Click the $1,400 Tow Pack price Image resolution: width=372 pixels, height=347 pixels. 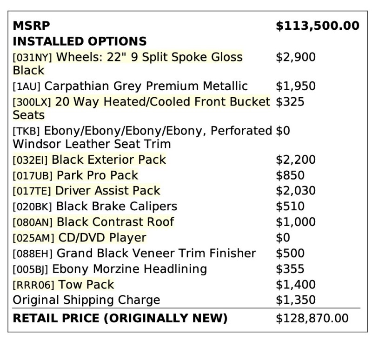click(296, 285)
